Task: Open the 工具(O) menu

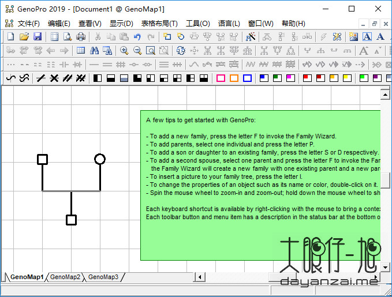Action: pyautogui.click(x=198, y=24)
